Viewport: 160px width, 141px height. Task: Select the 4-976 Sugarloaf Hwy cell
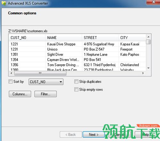[100, 44]
